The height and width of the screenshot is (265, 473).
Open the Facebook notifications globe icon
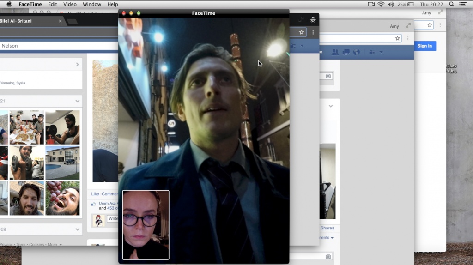[356, 52]
